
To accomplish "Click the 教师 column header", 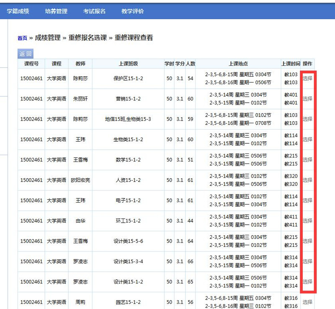I will pyautogui.click(x=80, y=64).
